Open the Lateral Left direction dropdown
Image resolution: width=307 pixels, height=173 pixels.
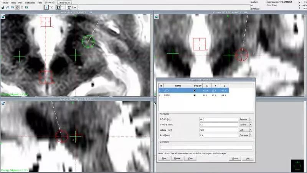click(251, 130)
